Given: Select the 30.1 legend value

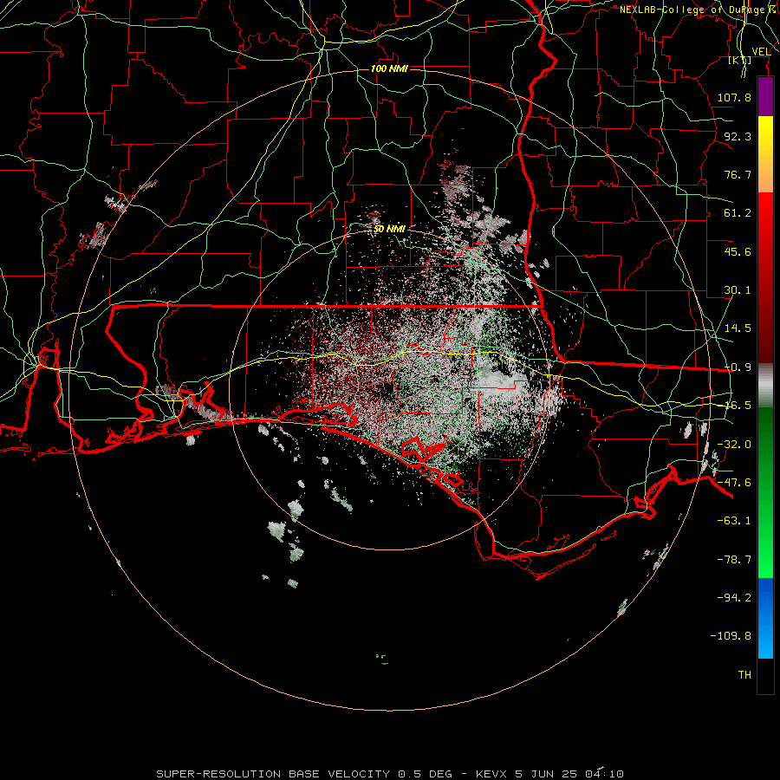Looking at the screenshot, I should [x=738, y=290].
